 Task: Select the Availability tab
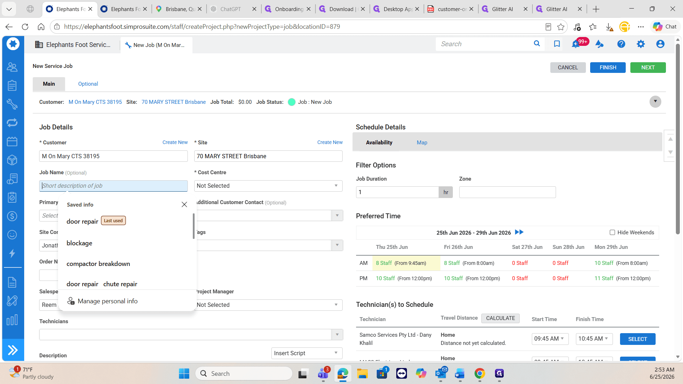pos(379,143)
